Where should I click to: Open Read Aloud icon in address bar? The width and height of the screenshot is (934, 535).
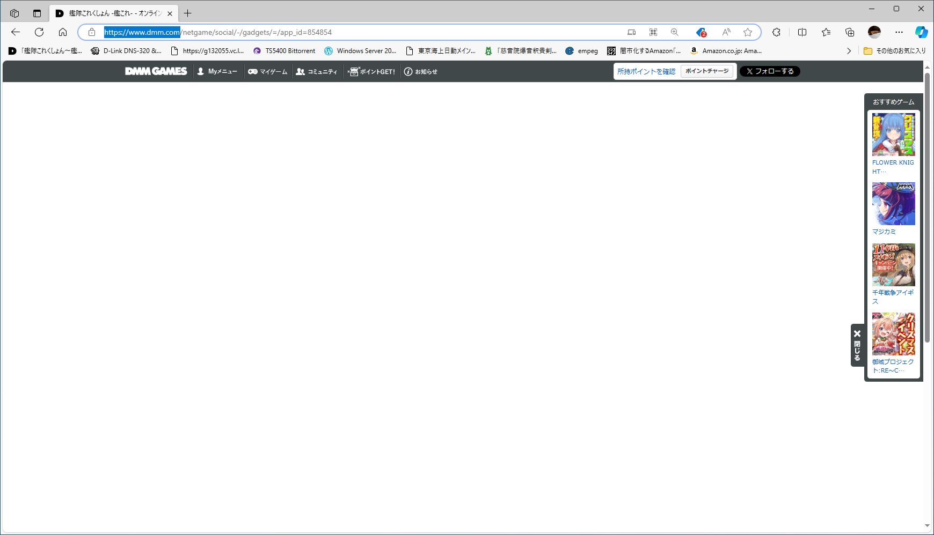coord(726,32)
